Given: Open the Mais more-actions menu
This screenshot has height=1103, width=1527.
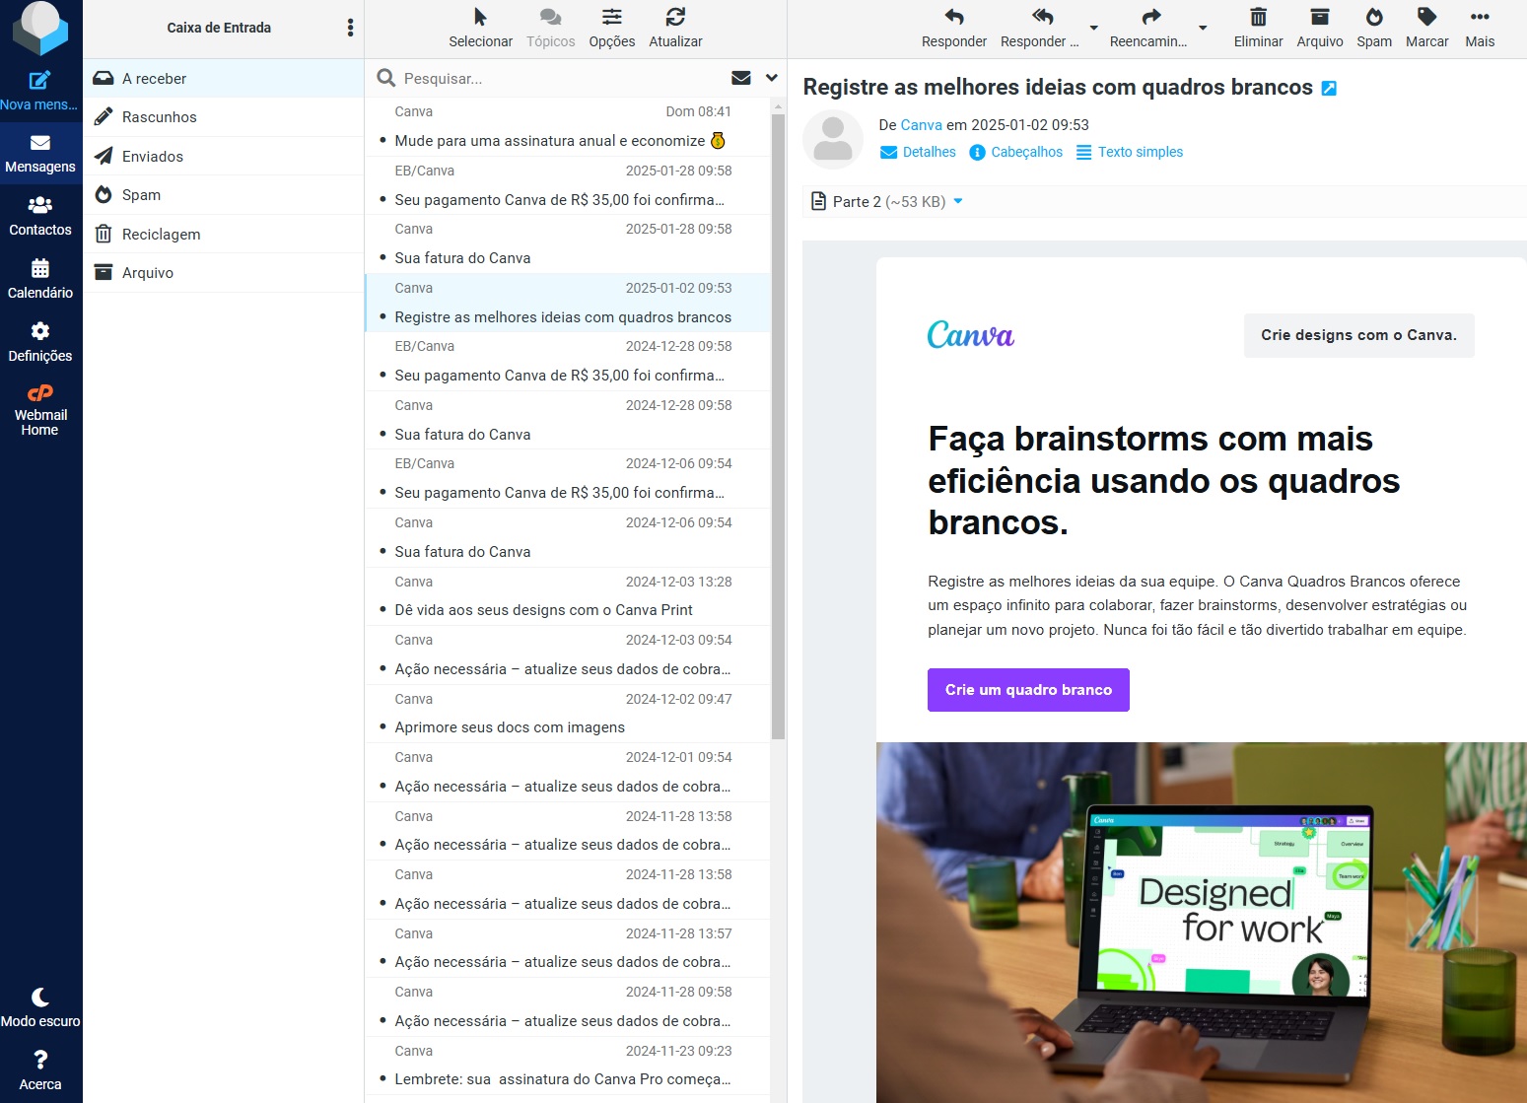Looking at the screenshot, I should click(x=1480, y=29).
